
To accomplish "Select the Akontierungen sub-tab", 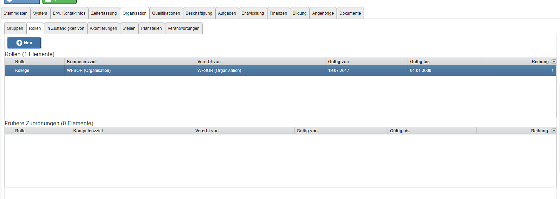I will tap(103, 28).
